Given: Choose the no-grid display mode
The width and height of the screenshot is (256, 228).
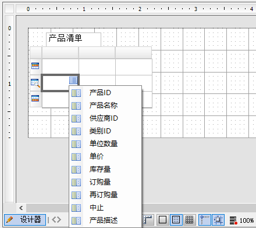Looking at the screenshot, I should click(162, 220).
